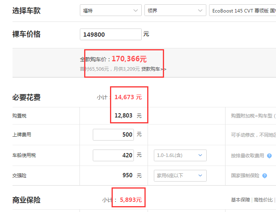Viewport: 276px width, 212px height.
Task: Open the EcoBoost 145 CVT trim dropdown
Action: 243,11
